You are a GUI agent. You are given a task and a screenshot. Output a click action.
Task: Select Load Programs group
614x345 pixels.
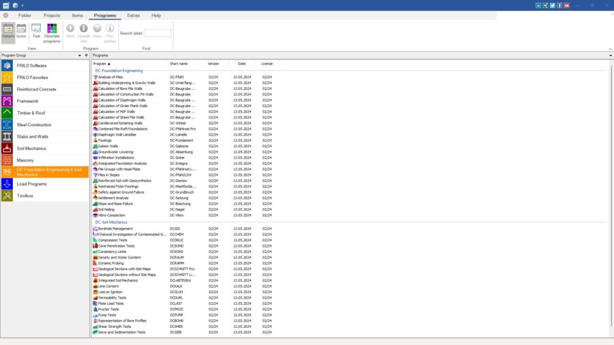click(x=44, y=184)
